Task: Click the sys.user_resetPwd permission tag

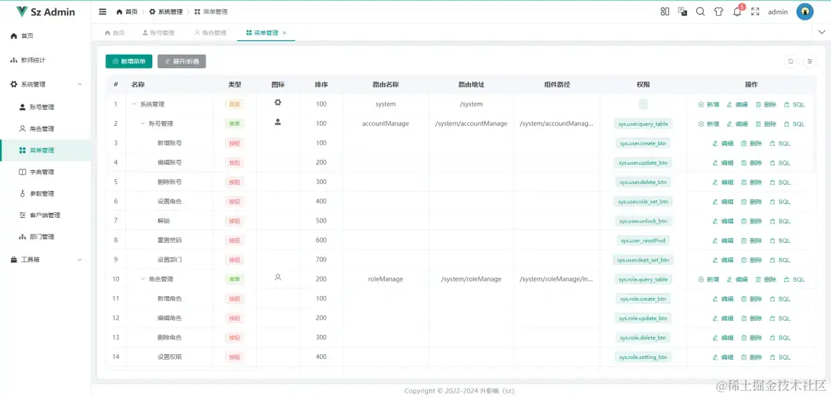Action: point(643,241)
